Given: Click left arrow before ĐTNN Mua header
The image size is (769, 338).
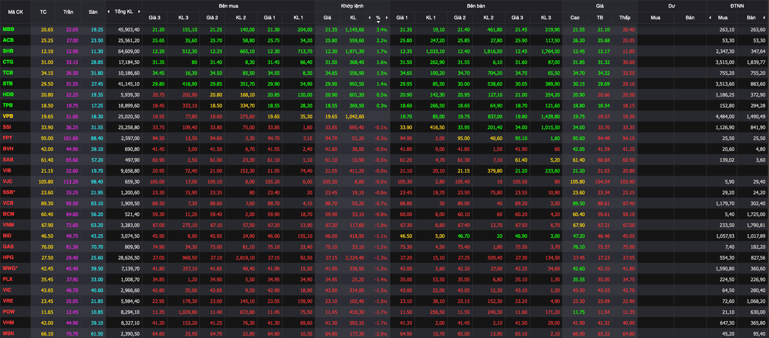Looking at the screenshot, I should click(x=710, y=18).
